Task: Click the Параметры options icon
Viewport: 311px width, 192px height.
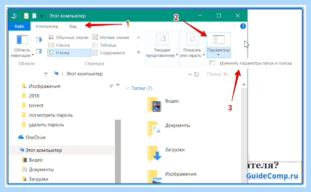Action: pos(218,40)
